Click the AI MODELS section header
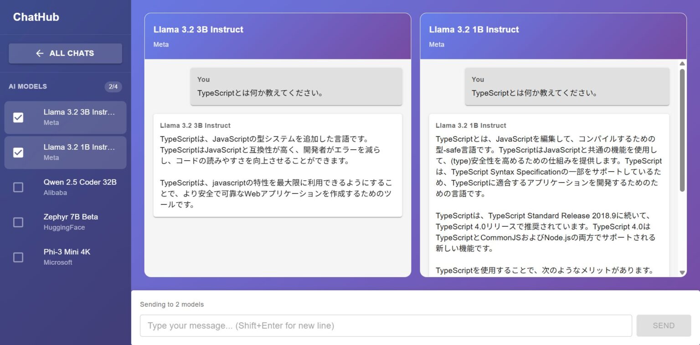Viewport: 700px width, 345px height. (28, 86)
